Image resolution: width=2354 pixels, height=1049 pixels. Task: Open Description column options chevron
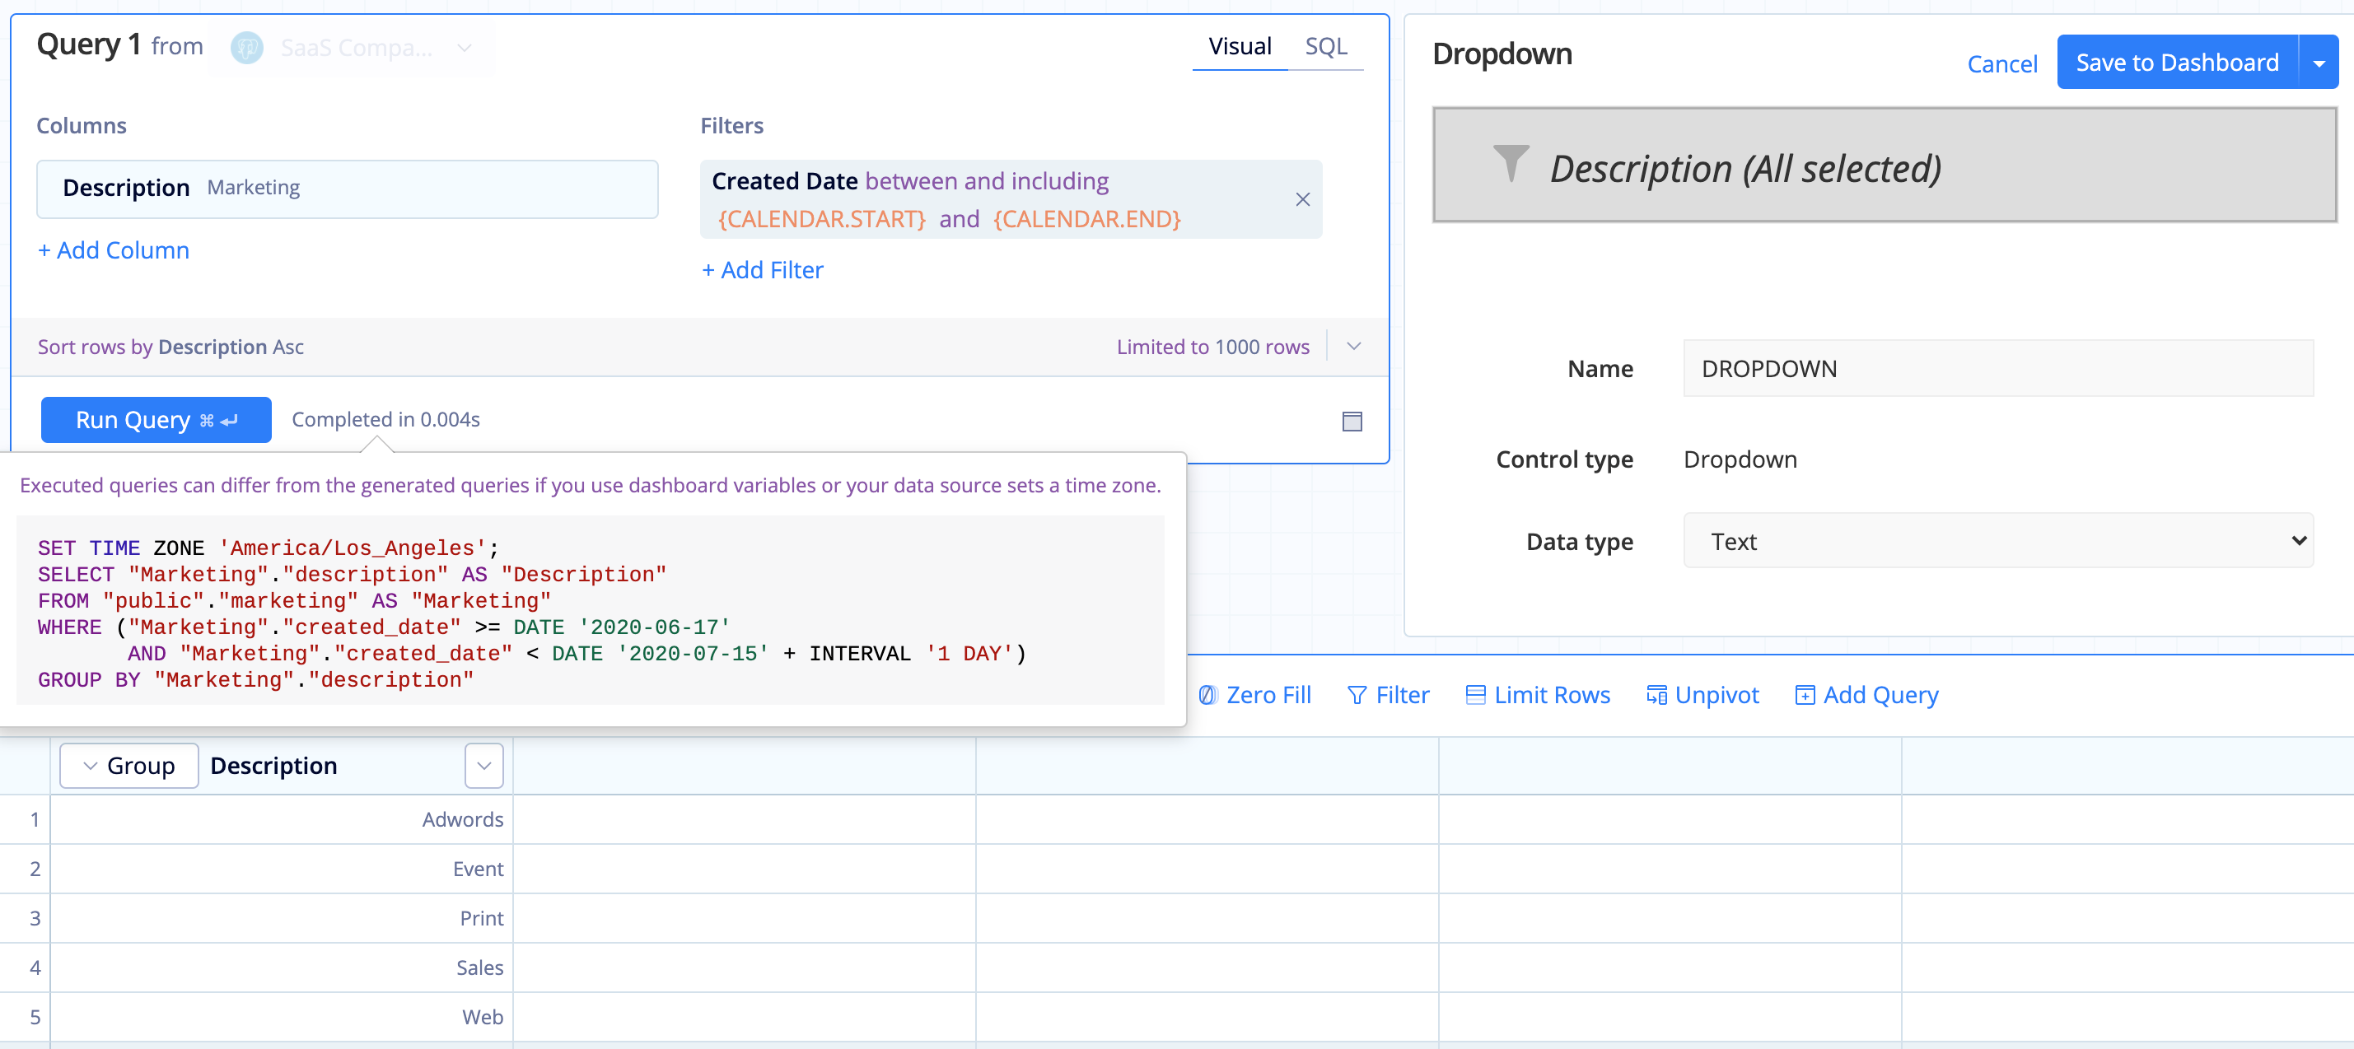484,766
